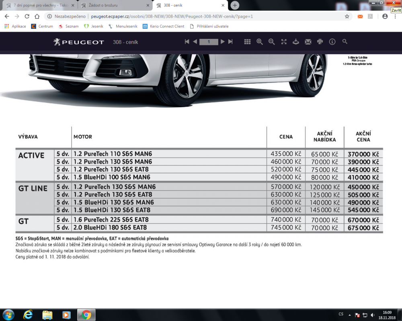
Task: Click the PDF extension icon beside mail
Action: click(x=370, y=16)
